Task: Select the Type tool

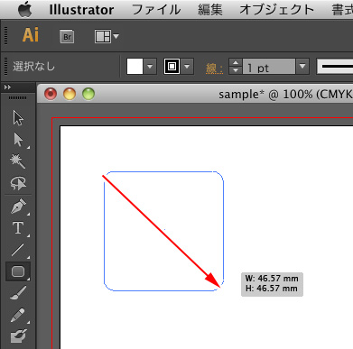Action: [x=18, y=228]
